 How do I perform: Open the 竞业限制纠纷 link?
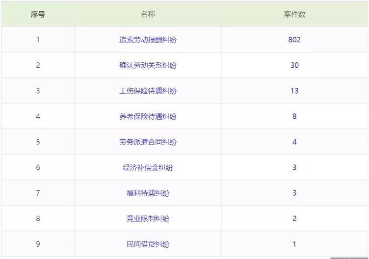148,219
